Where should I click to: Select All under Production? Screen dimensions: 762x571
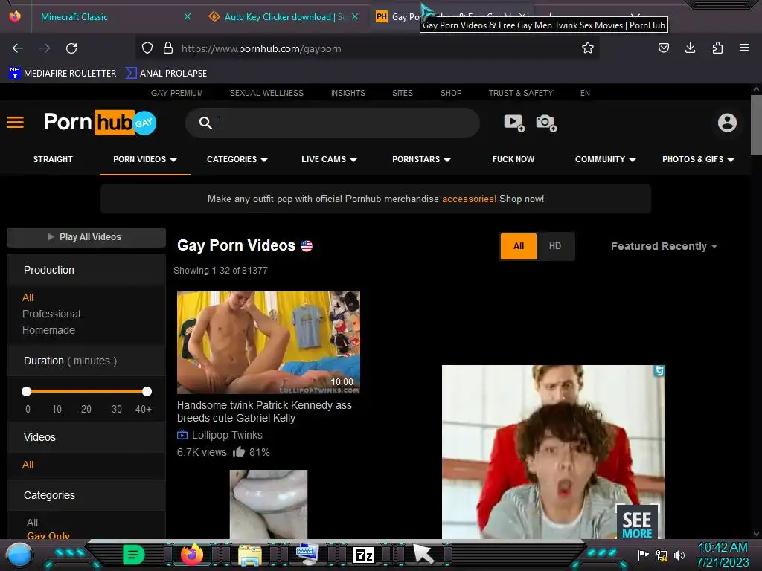tap(28, 297)
